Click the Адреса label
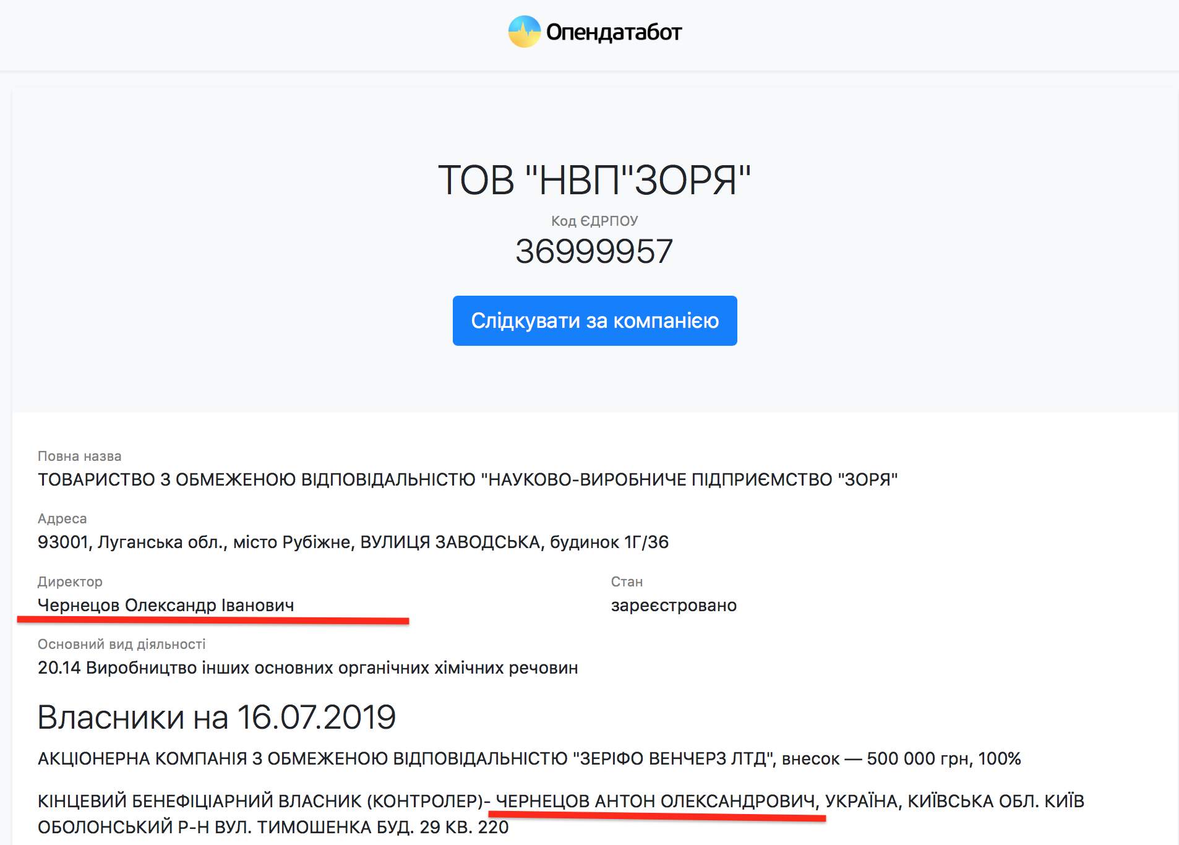The height and width of the screenshot is (845, 1179). (x=62, y=518)
